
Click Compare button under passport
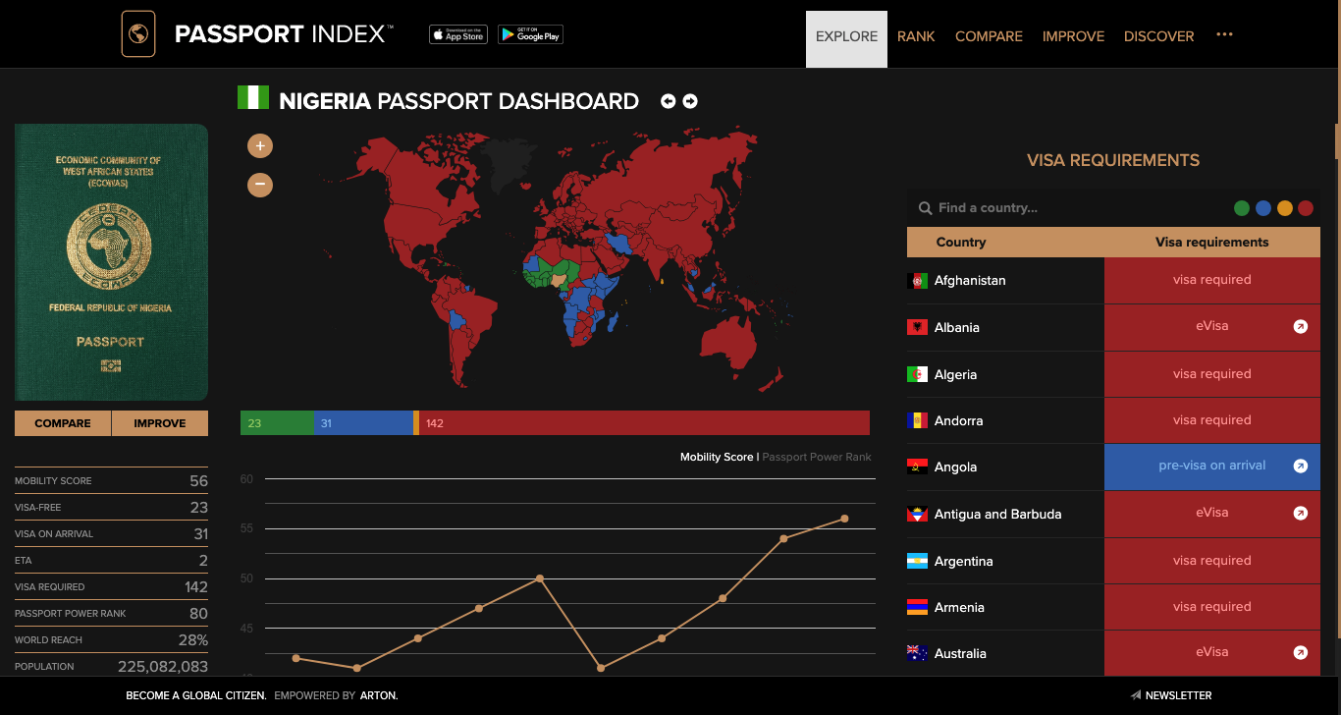(63, 423)
